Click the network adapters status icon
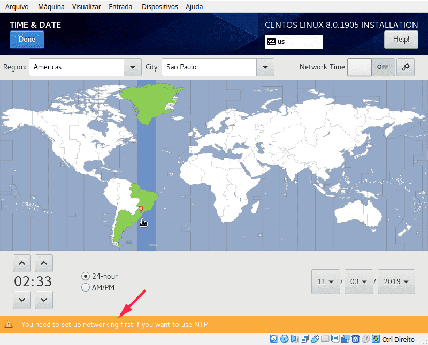The image size is (428, 345). tap(304, 339)
